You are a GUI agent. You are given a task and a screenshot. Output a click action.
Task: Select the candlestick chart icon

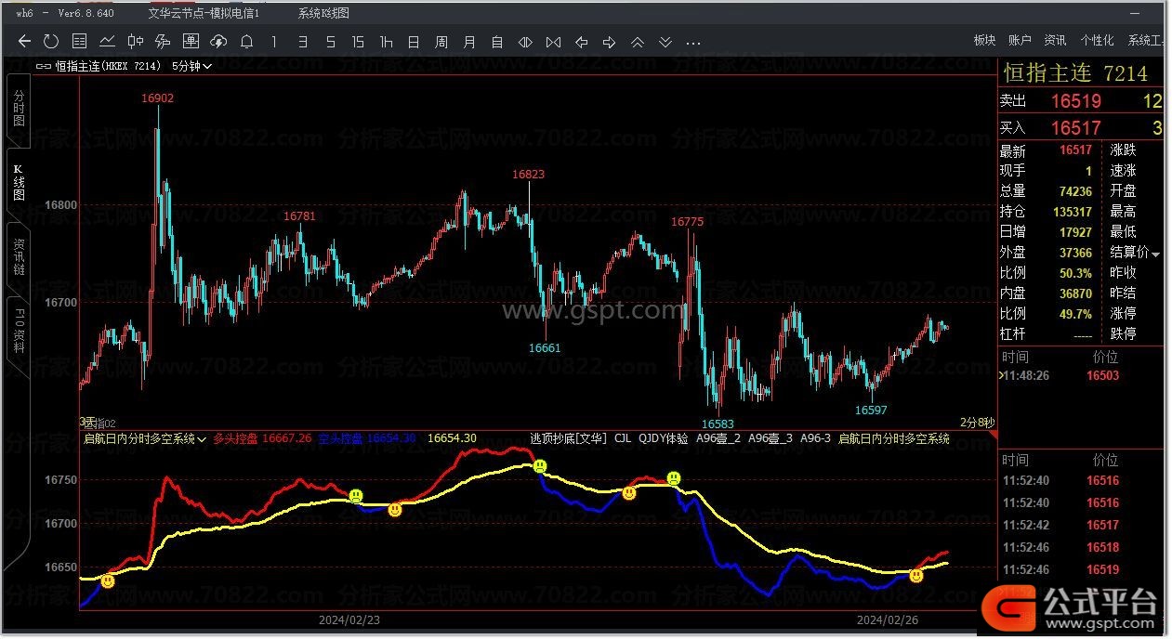[136, 41]
